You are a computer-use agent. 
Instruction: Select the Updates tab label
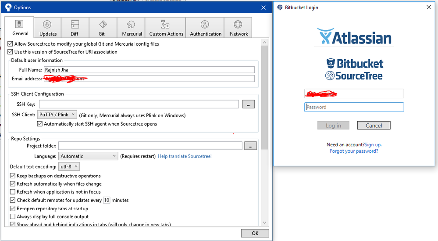[x=48, y=34]
